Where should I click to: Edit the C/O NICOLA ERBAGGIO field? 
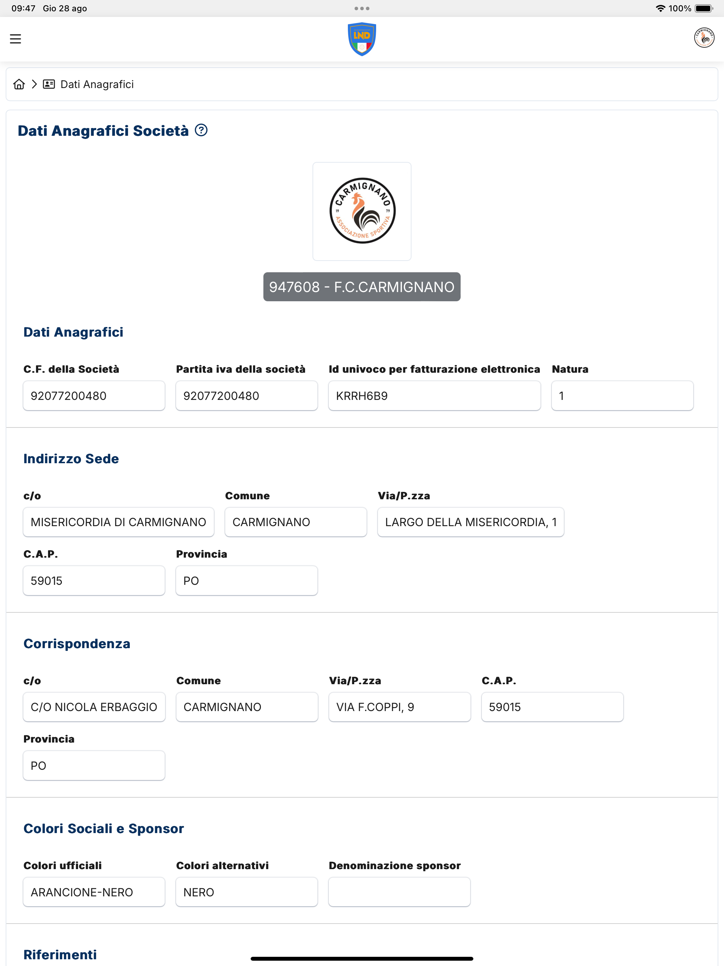coord(94,707)
